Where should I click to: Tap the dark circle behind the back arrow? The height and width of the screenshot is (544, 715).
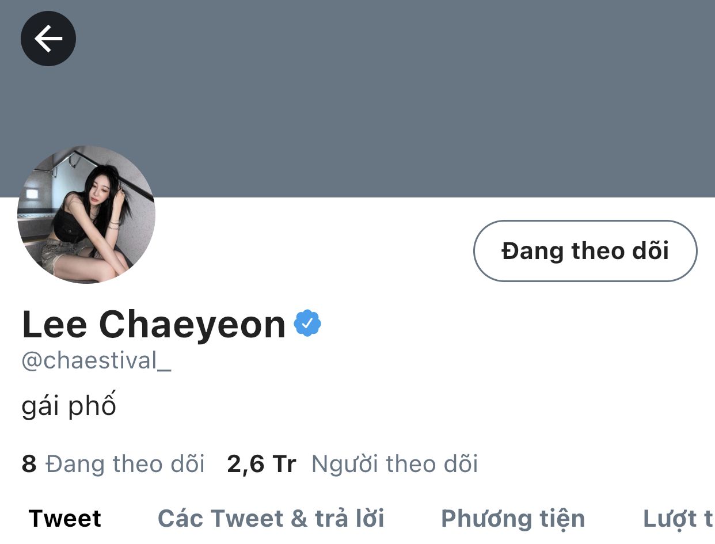coord(48,39)
